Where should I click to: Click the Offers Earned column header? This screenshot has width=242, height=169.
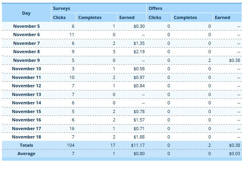click(x=222, y=17)
